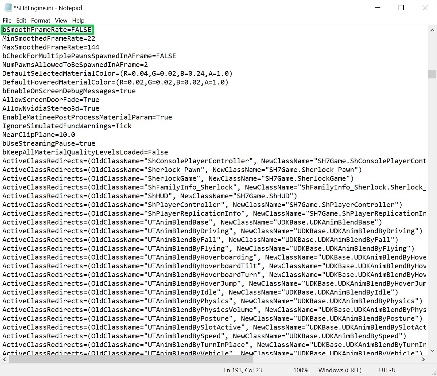The width and height of the screenshot is (437, 376).
Task: Click the Notepad app icon in title bar
Action: pos(8,7)
